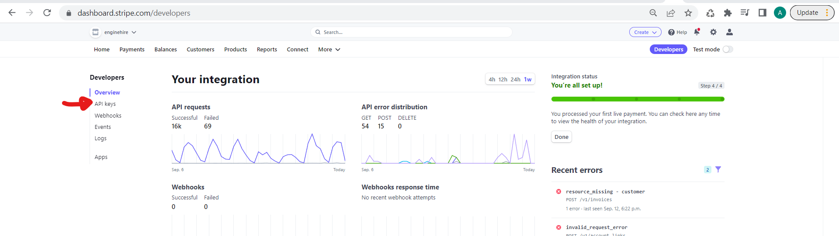Image resolution: width=839 pixels, height=236 pixels.
Task: Open the Balances tab
Action: click(x=166, y=50)
